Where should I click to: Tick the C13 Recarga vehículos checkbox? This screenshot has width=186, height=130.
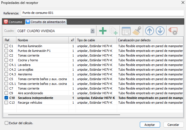pyautogui.click(x=6, y=103)
